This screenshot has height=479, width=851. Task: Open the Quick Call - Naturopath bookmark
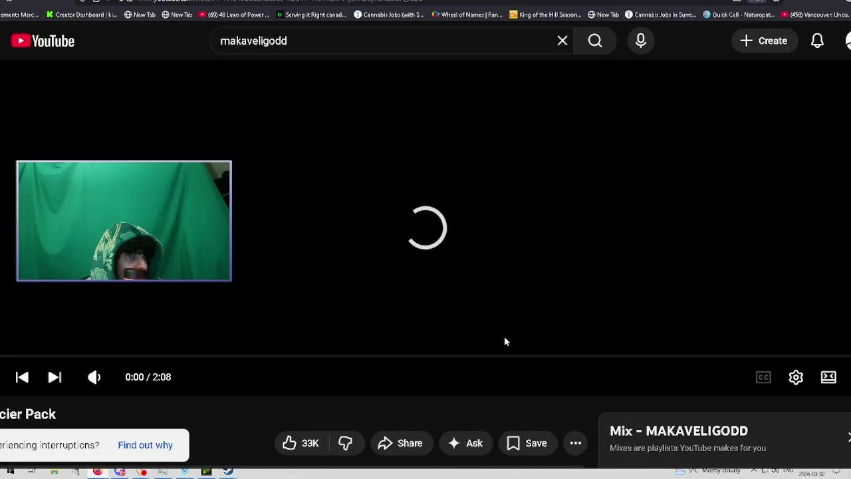739,15
